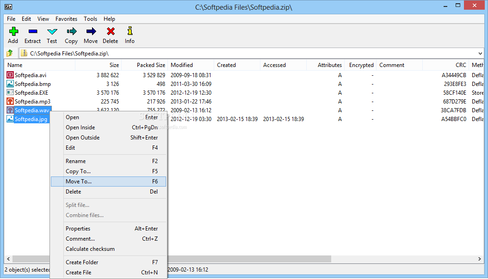Open the Help menu

pos(109,18)
